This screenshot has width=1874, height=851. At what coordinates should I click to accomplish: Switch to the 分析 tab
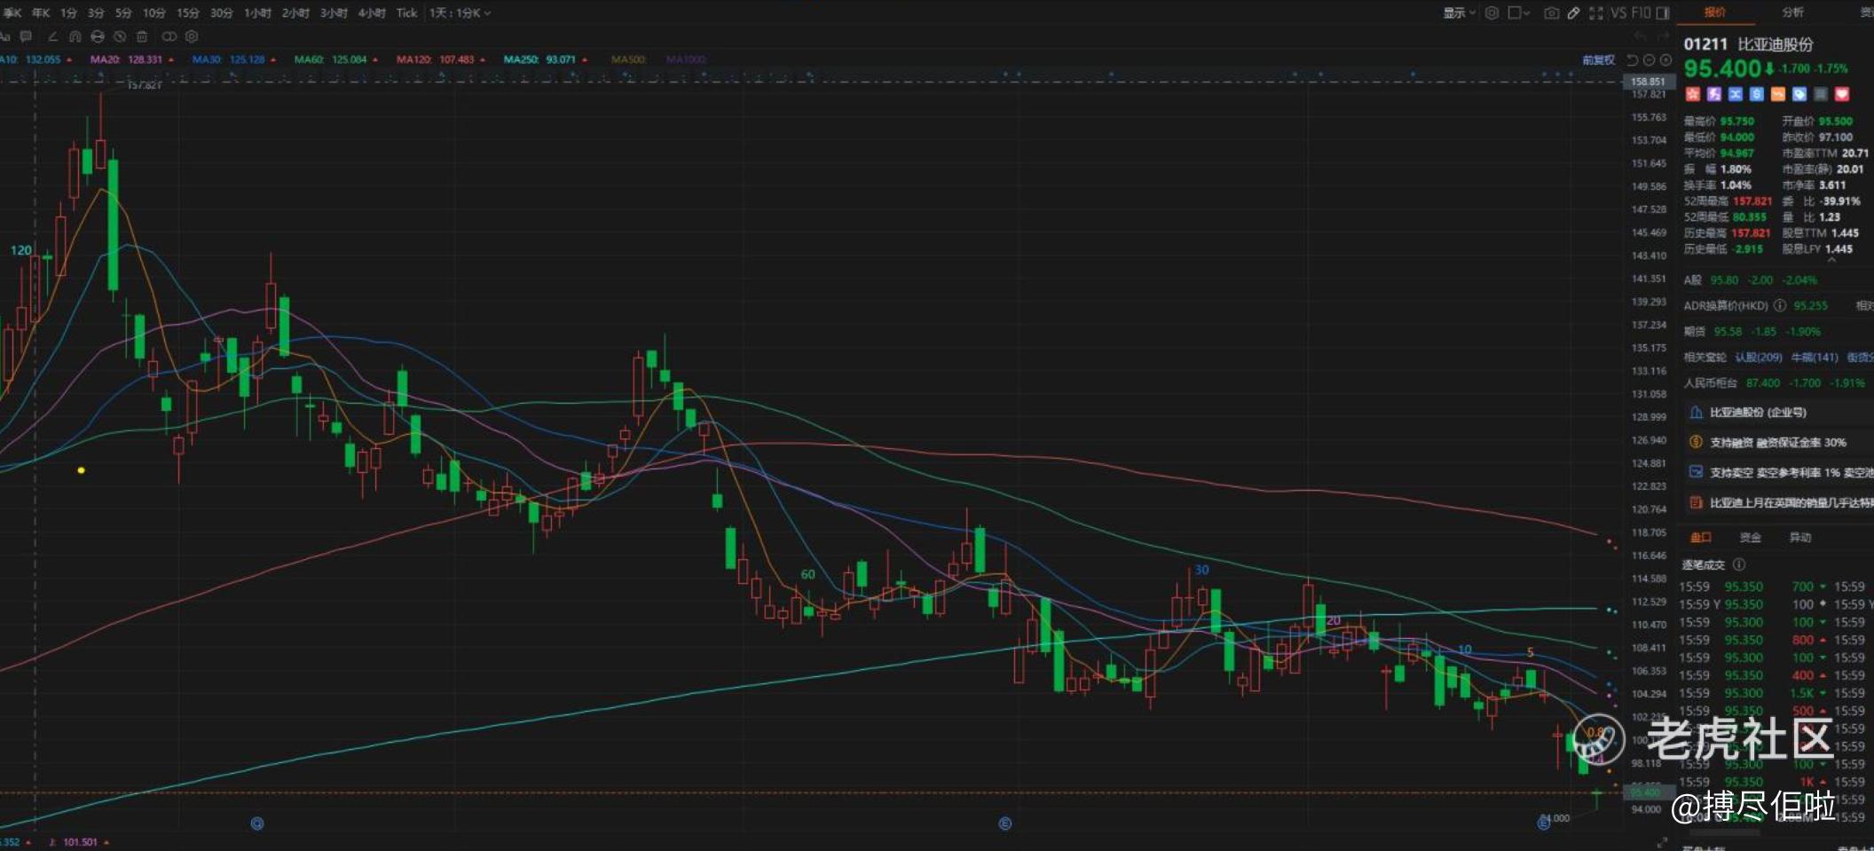coord(1793,12)
